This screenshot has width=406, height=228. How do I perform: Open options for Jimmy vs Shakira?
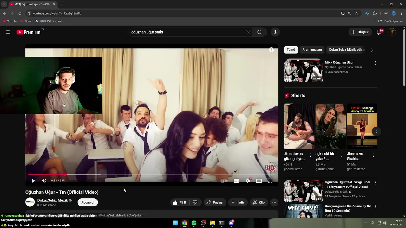[x=373, y=155]
